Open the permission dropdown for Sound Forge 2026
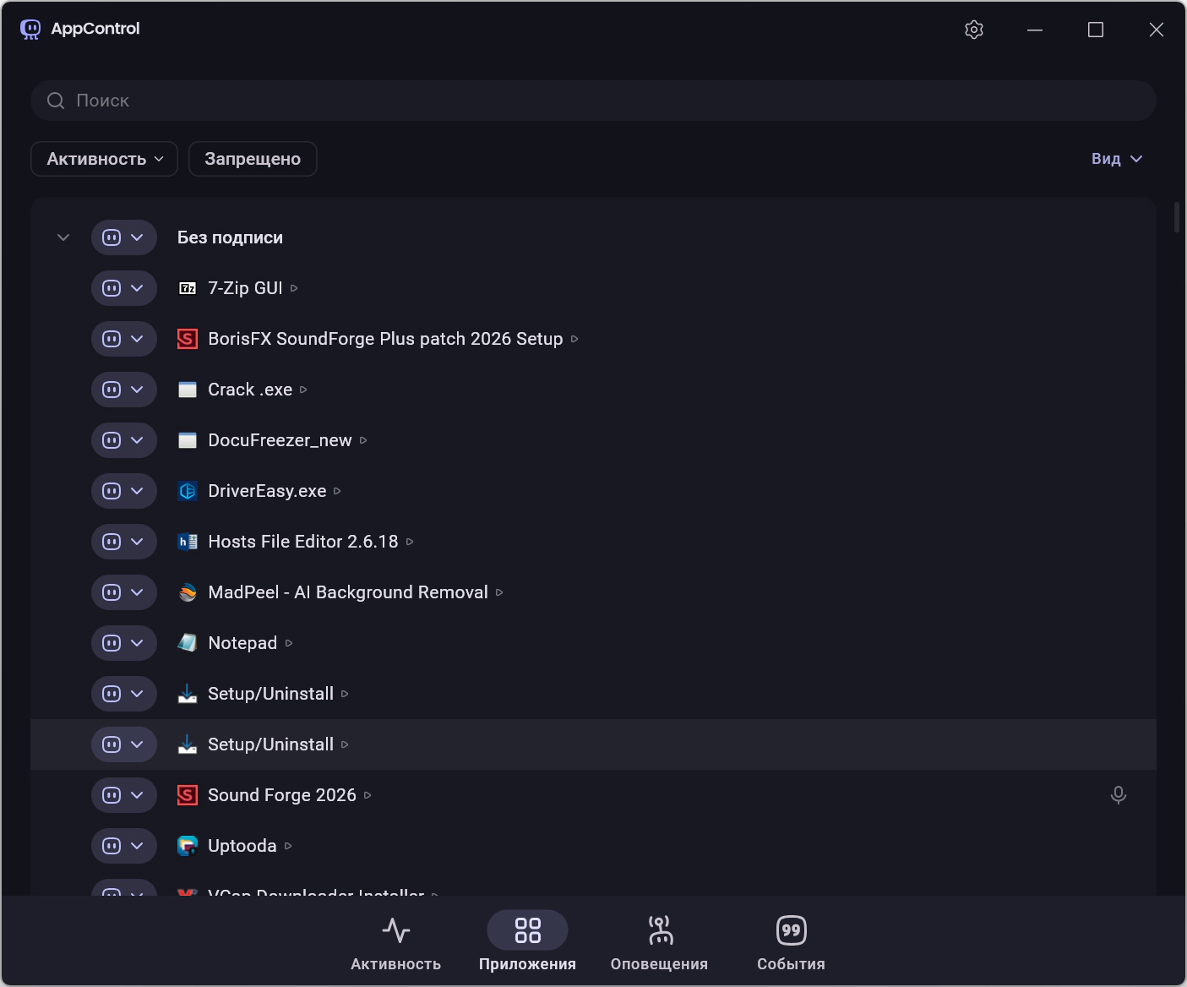Screen dimensions: 1187x987 coord(124,795)
